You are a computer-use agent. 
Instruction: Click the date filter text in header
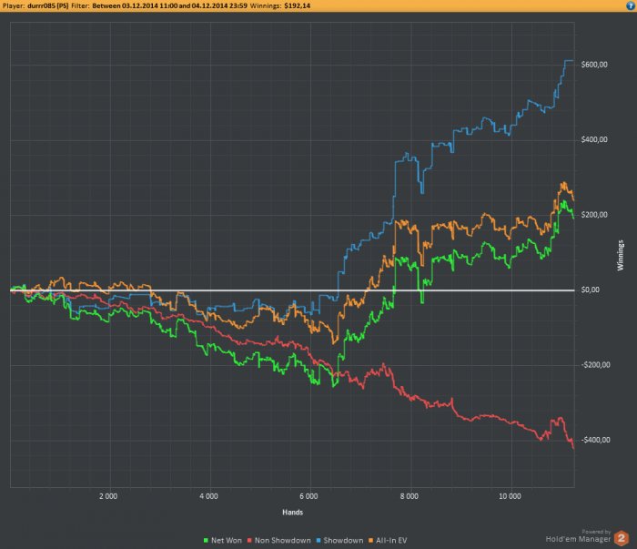(x=169, y=5)
